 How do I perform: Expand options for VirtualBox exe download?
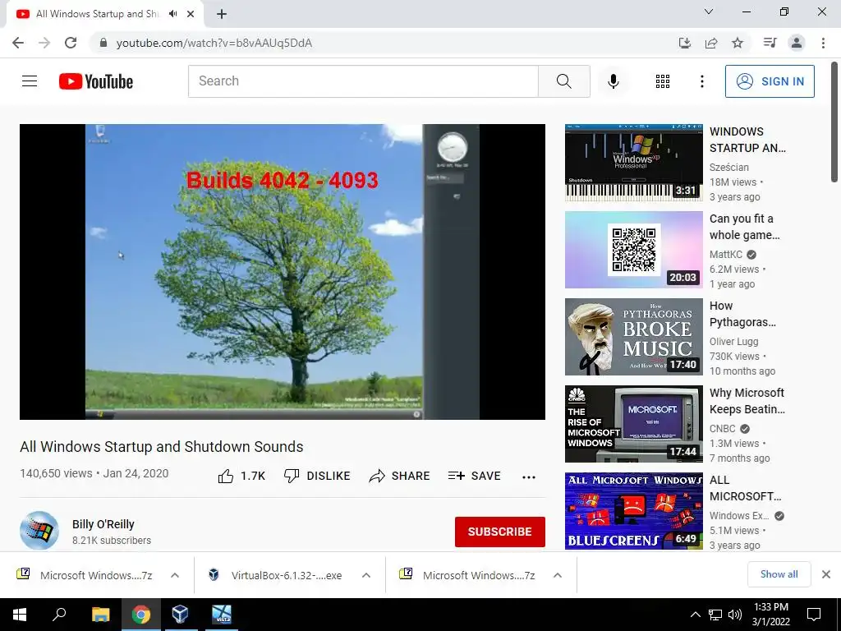pyautogui.click(x=366, y=575)
